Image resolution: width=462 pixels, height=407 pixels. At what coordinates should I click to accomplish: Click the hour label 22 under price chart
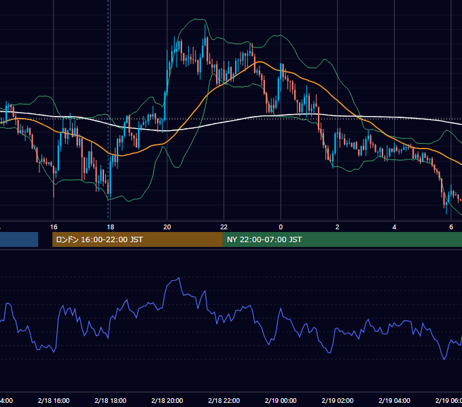[x=224, y=227]
